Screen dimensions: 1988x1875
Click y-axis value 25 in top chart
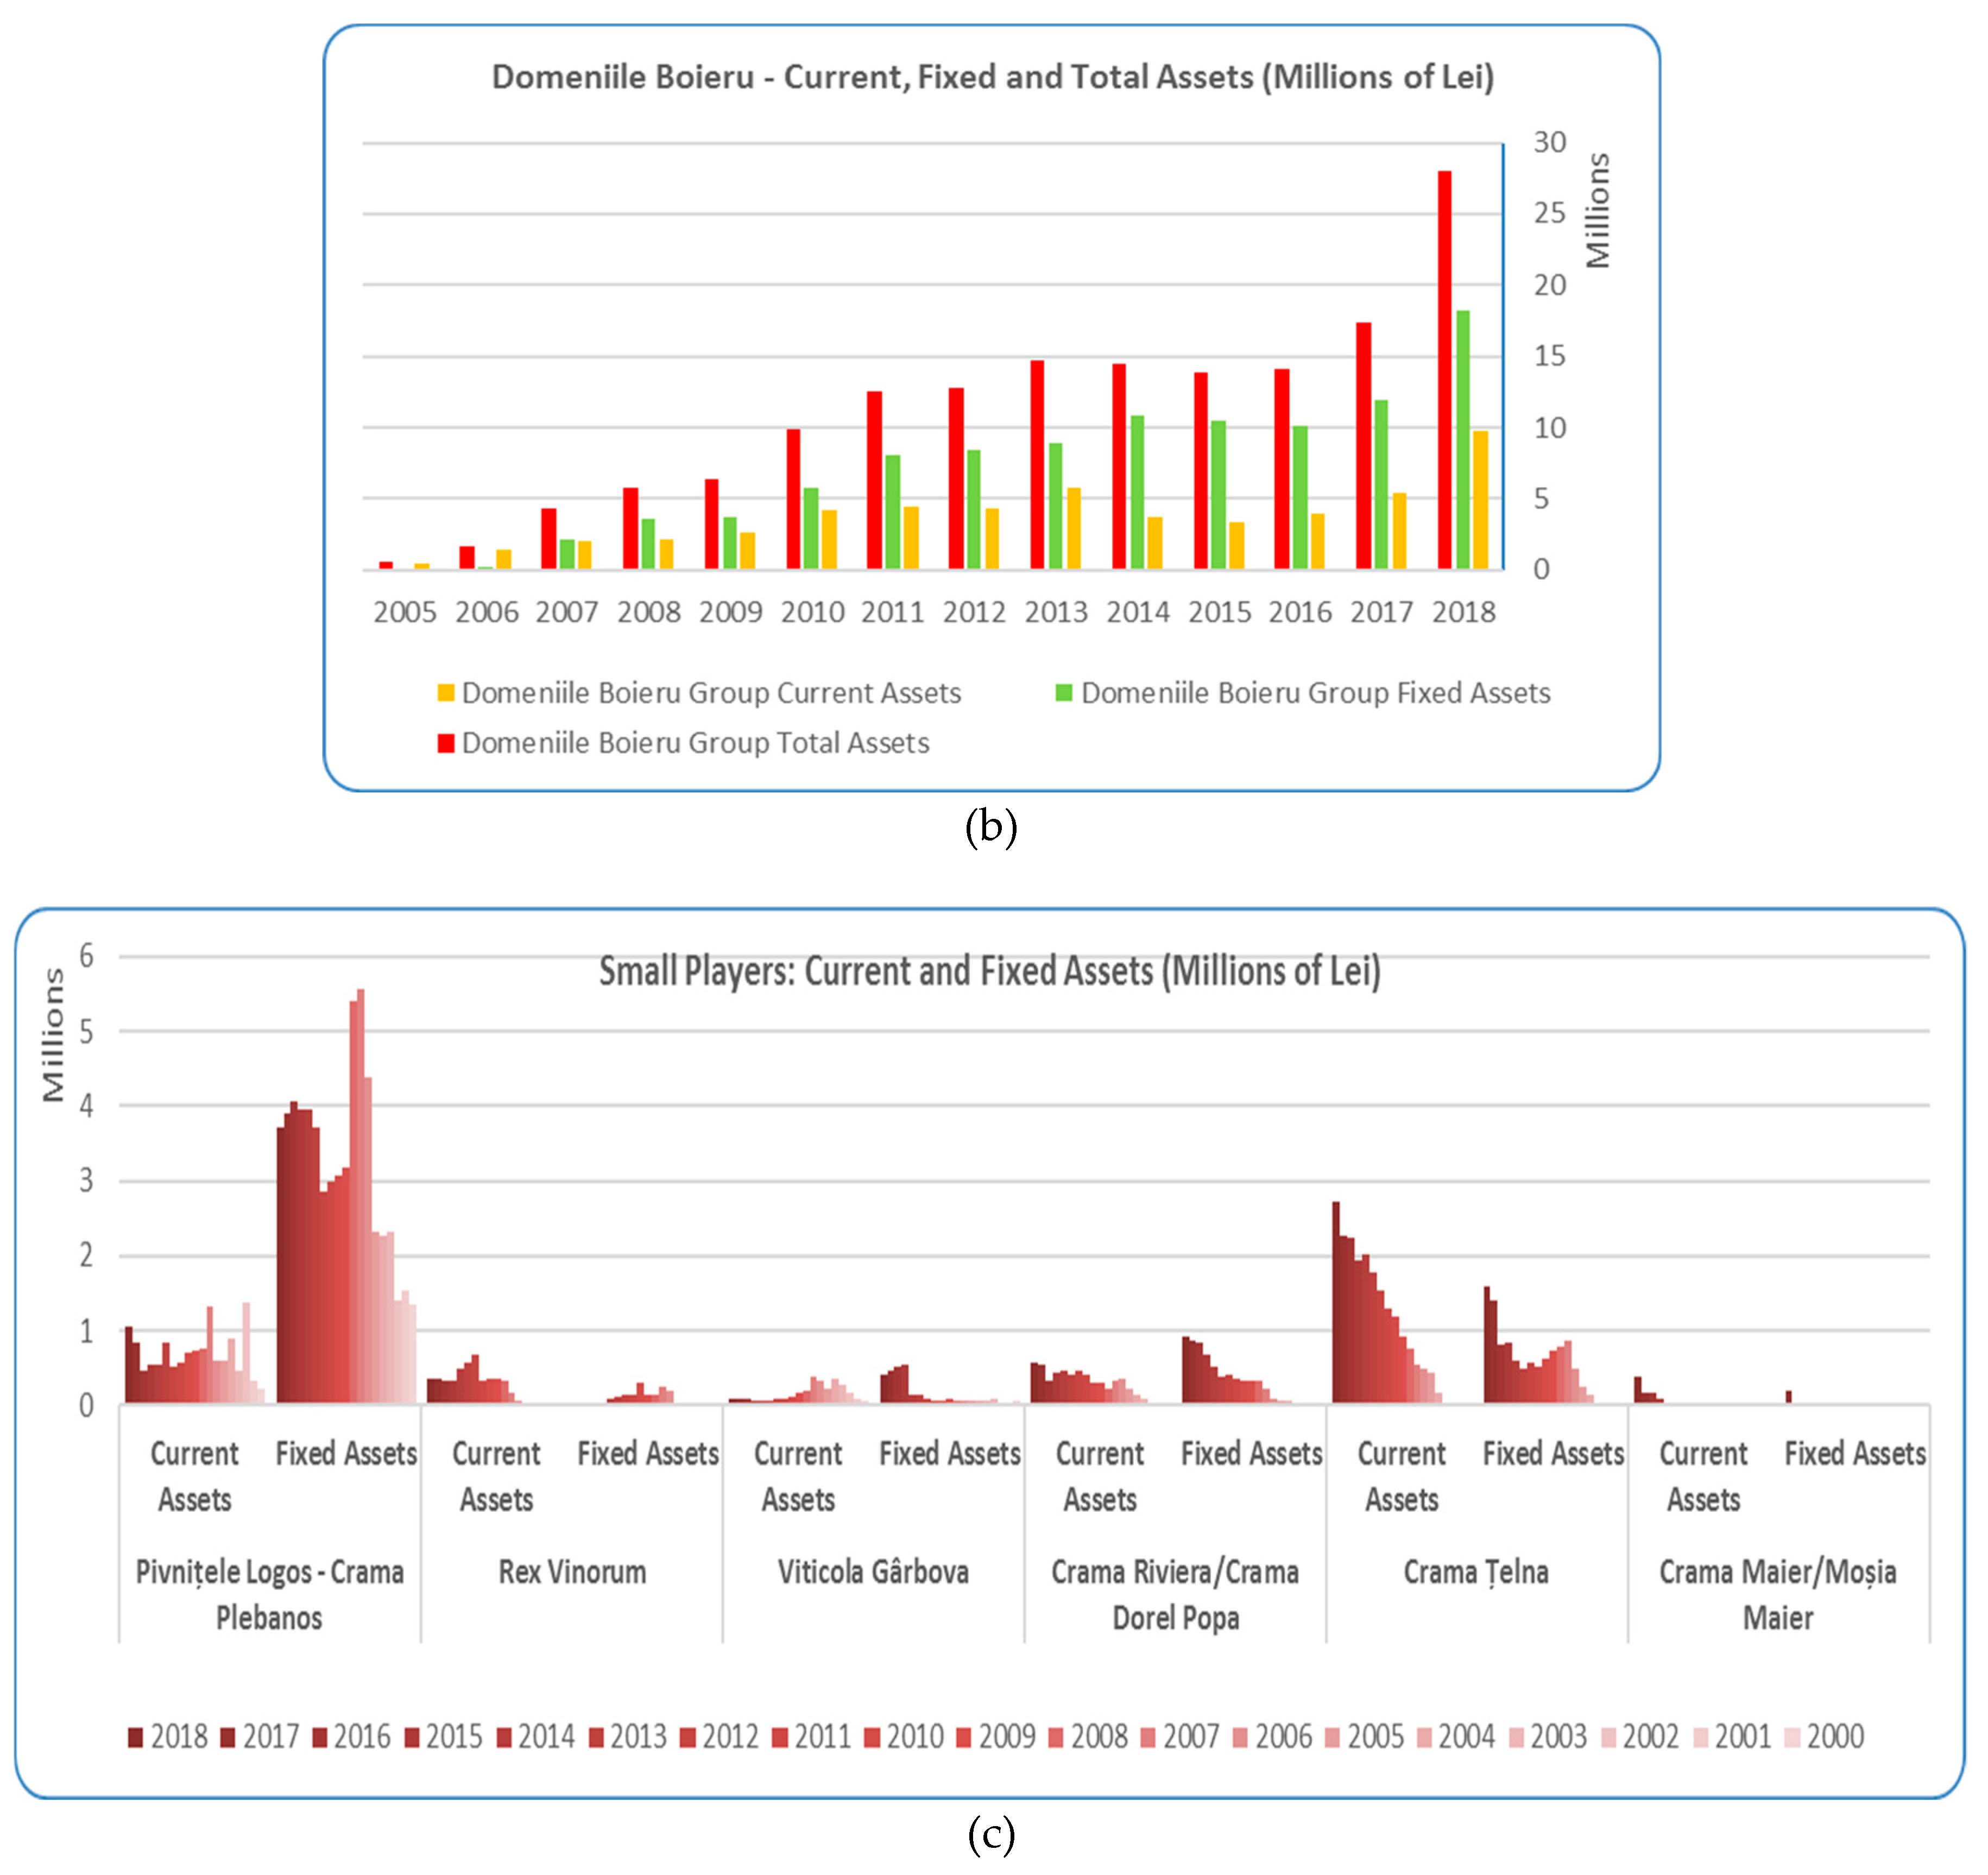coord(1550,213)
